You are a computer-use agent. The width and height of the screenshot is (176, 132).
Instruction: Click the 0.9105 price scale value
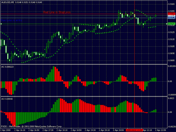point(171,46)
